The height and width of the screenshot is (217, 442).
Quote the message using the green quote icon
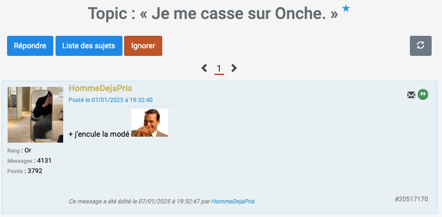423,94
